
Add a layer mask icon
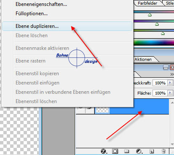pyautogui.click(x=115, y=151)
